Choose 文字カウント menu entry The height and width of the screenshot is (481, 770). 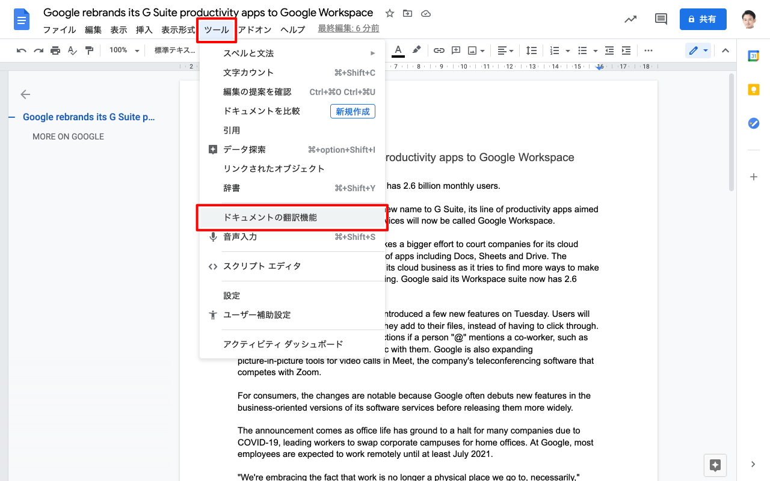click(x=292, y=73)
